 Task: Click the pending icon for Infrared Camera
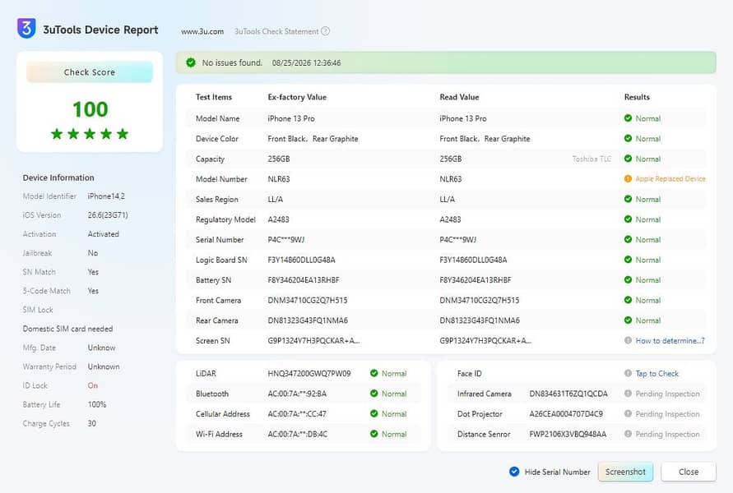628,393
